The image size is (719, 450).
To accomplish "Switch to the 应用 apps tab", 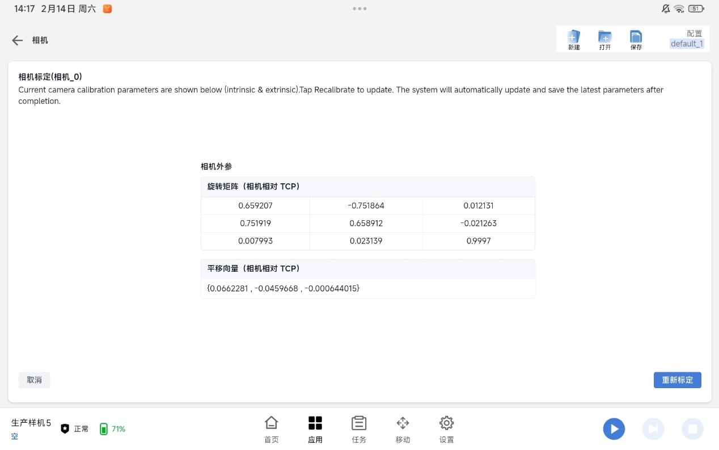I will pyautogui.click(x=315, y=429).
